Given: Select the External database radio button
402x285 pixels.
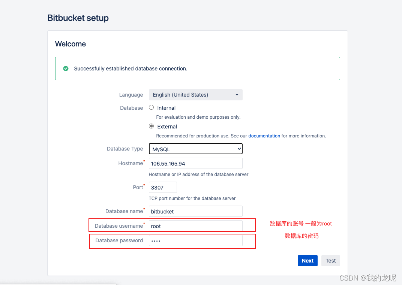Looking at the screenshot, I should [x=151, y=126].
